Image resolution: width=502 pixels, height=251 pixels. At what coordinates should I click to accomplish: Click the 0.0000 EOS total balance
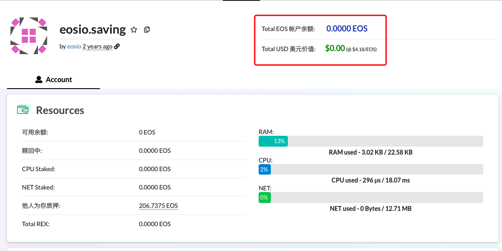tap(347, 28)
